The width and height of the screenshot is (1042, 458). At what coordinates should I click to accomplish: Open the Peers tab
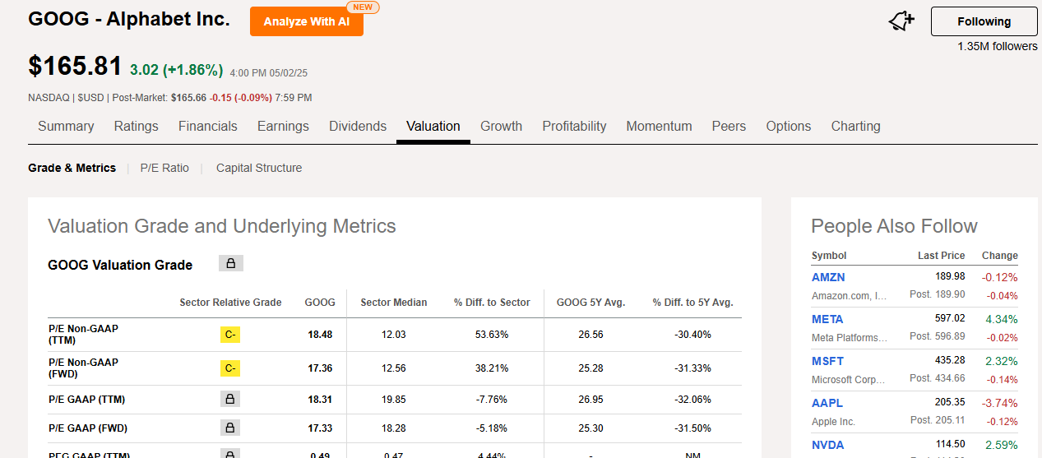tap(729, 126)
